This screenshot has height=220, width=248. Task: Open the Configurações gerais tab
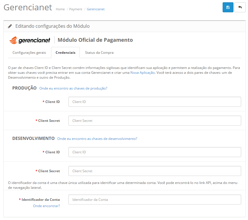coord(29,53)
